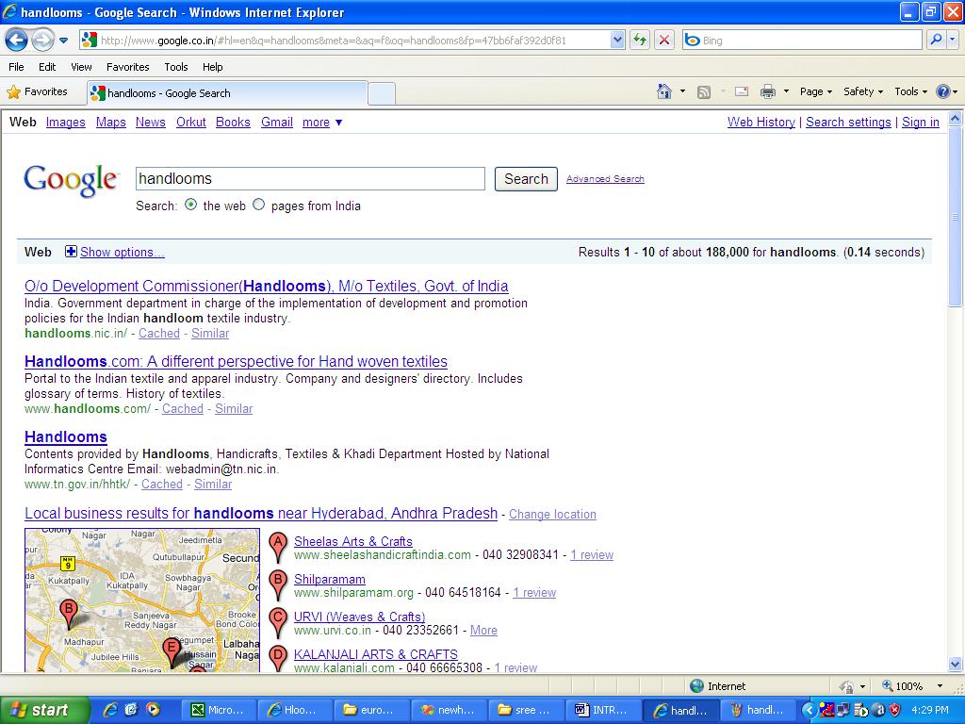This screenshot has width=965, height=724.
Task: Click the Google logo
Action: [71, 180]
